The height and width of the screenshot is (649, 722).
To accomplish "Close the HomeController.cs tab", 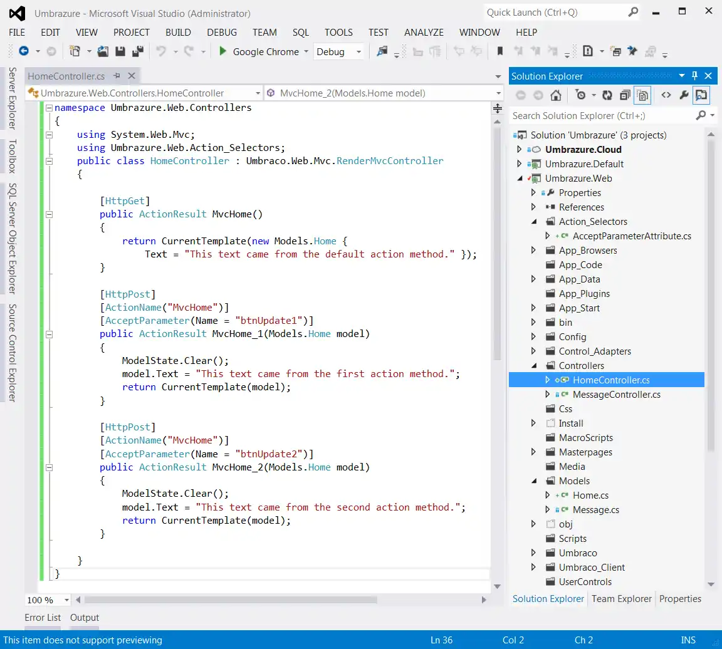I will point(132,76).
